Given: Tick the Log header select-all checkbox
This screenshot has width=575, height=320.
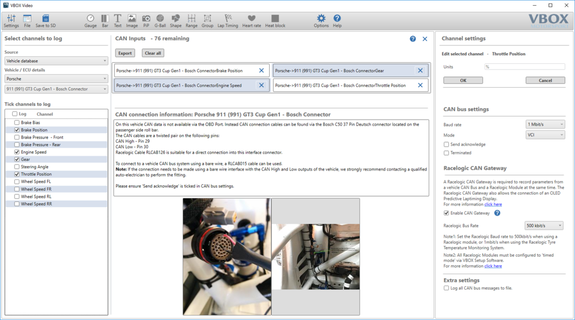Looking at the screenshot, I should click(15, 114).
